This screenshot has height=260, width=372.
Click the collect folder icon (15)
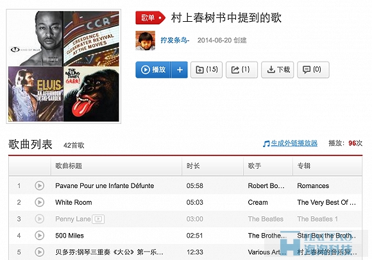tap(207, 70)
